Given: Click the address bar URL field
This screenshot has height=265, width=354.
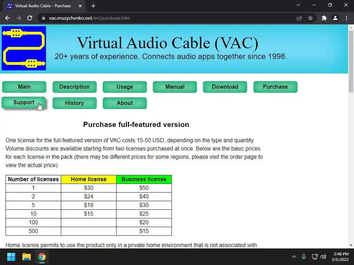Looking at the screenshot, I should coord(167,18).
